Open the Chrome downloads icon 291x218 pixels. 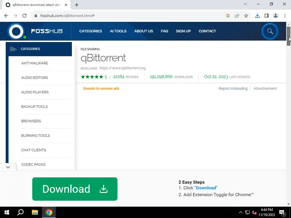(257, 16)
